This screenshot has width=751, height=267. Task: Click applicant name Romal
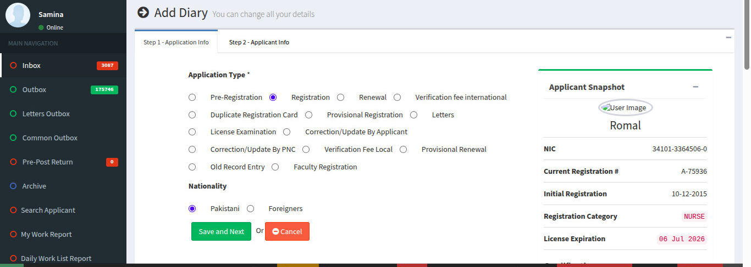click(625, 126)
